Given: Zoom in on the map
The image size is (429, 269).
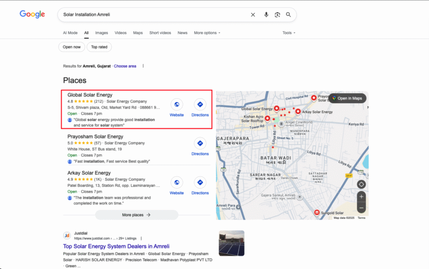Looking at the screenshot, I should tap(361, 196).
